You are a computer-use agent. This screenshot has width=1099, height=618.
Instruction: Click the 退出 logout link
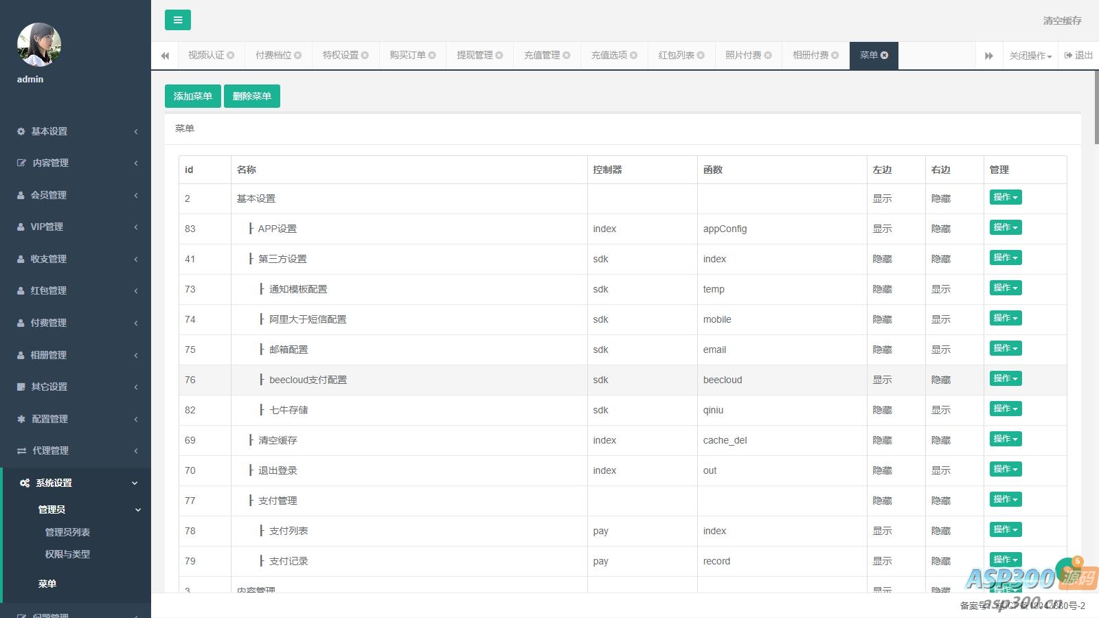(1078, 56)
